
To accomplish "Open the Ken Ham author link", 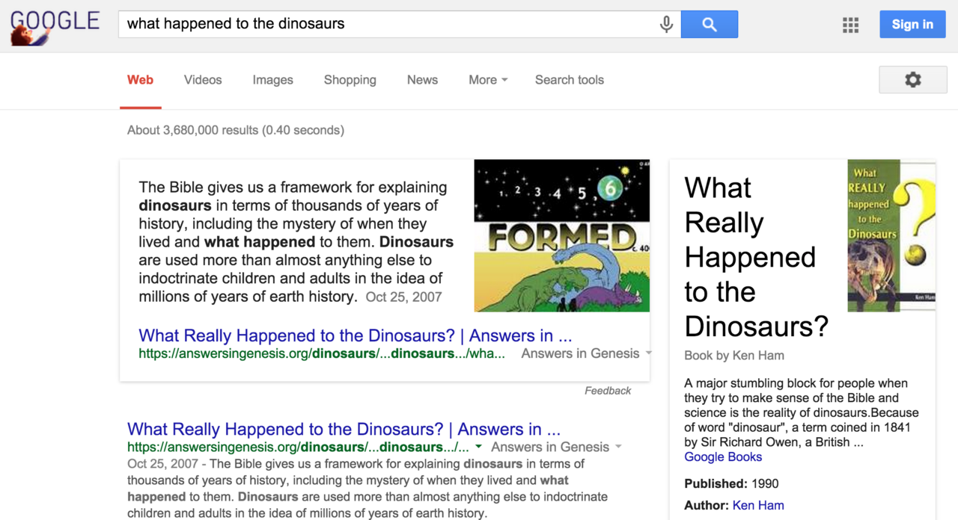I will pyautogui.click(x=758, y=506).
